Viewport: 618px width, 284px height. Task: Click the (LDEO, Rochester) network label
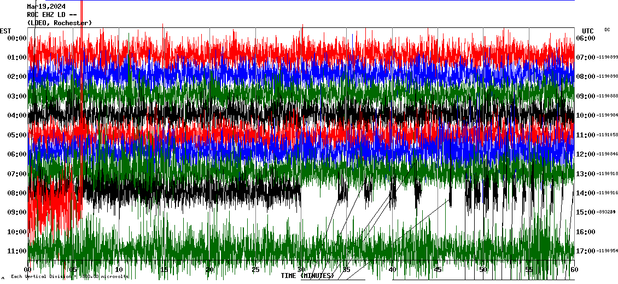[x=59, y=22]
